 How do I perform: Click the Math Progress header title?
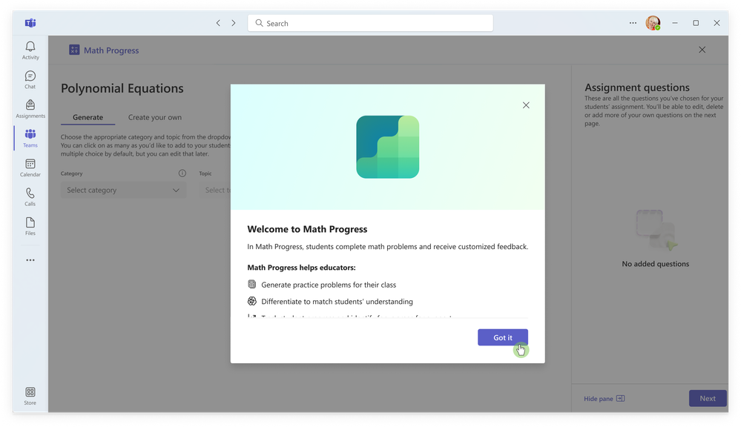point(111,50)
